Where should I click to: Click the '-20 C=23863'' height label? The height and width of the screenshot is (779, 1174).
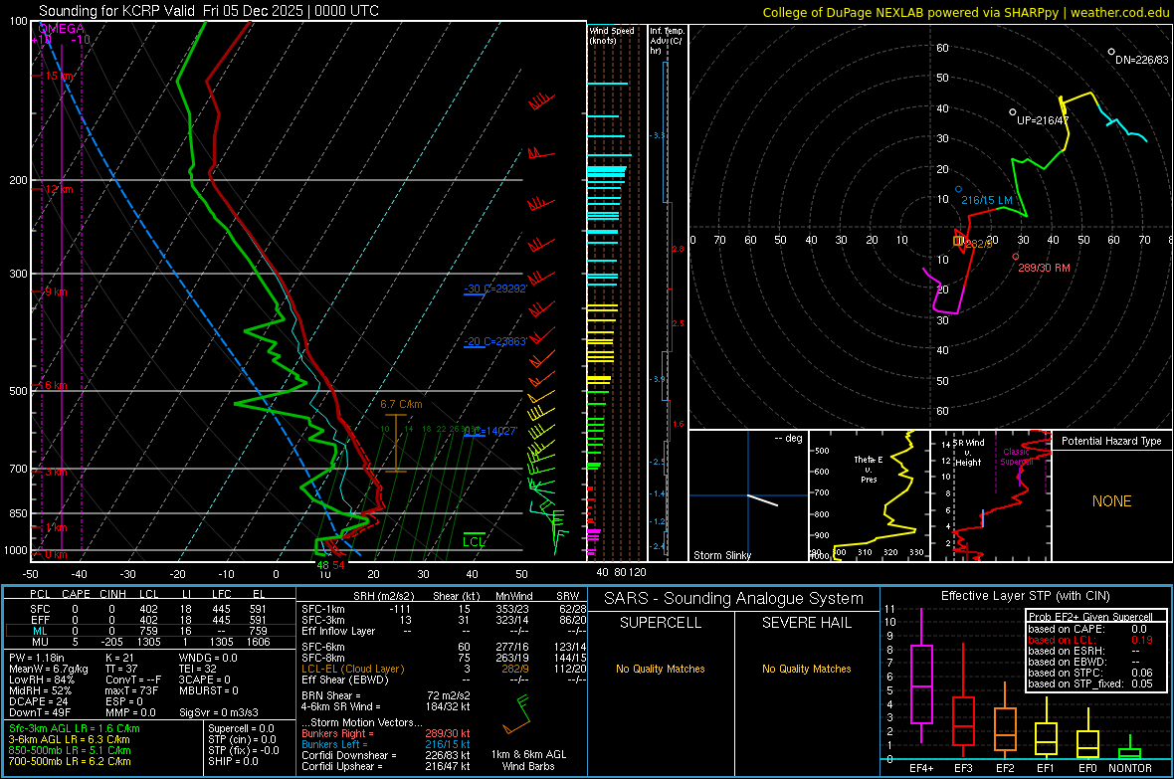(x=495, y=341)
